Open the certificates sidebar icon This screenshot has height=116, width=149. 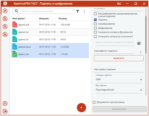point(5,27)
